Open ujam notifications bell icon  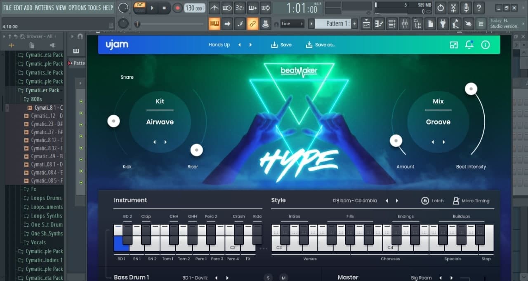point(469,45)
